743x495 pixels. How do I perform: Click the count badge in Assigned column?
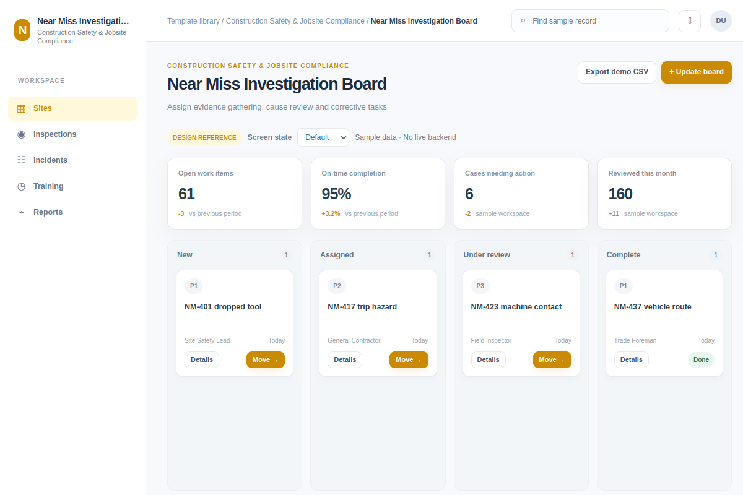click(429, 255)
